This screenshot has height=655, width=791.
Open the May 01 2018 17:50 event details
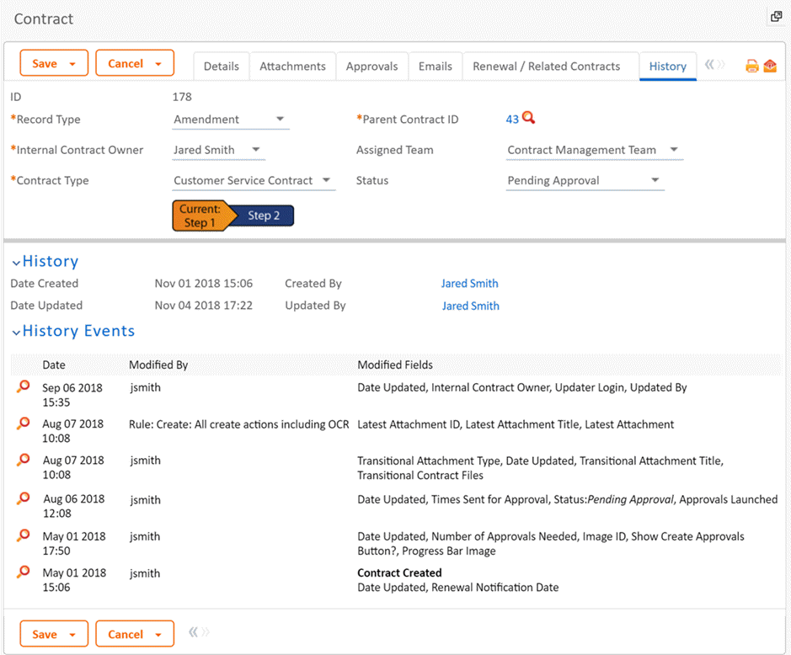24,536
